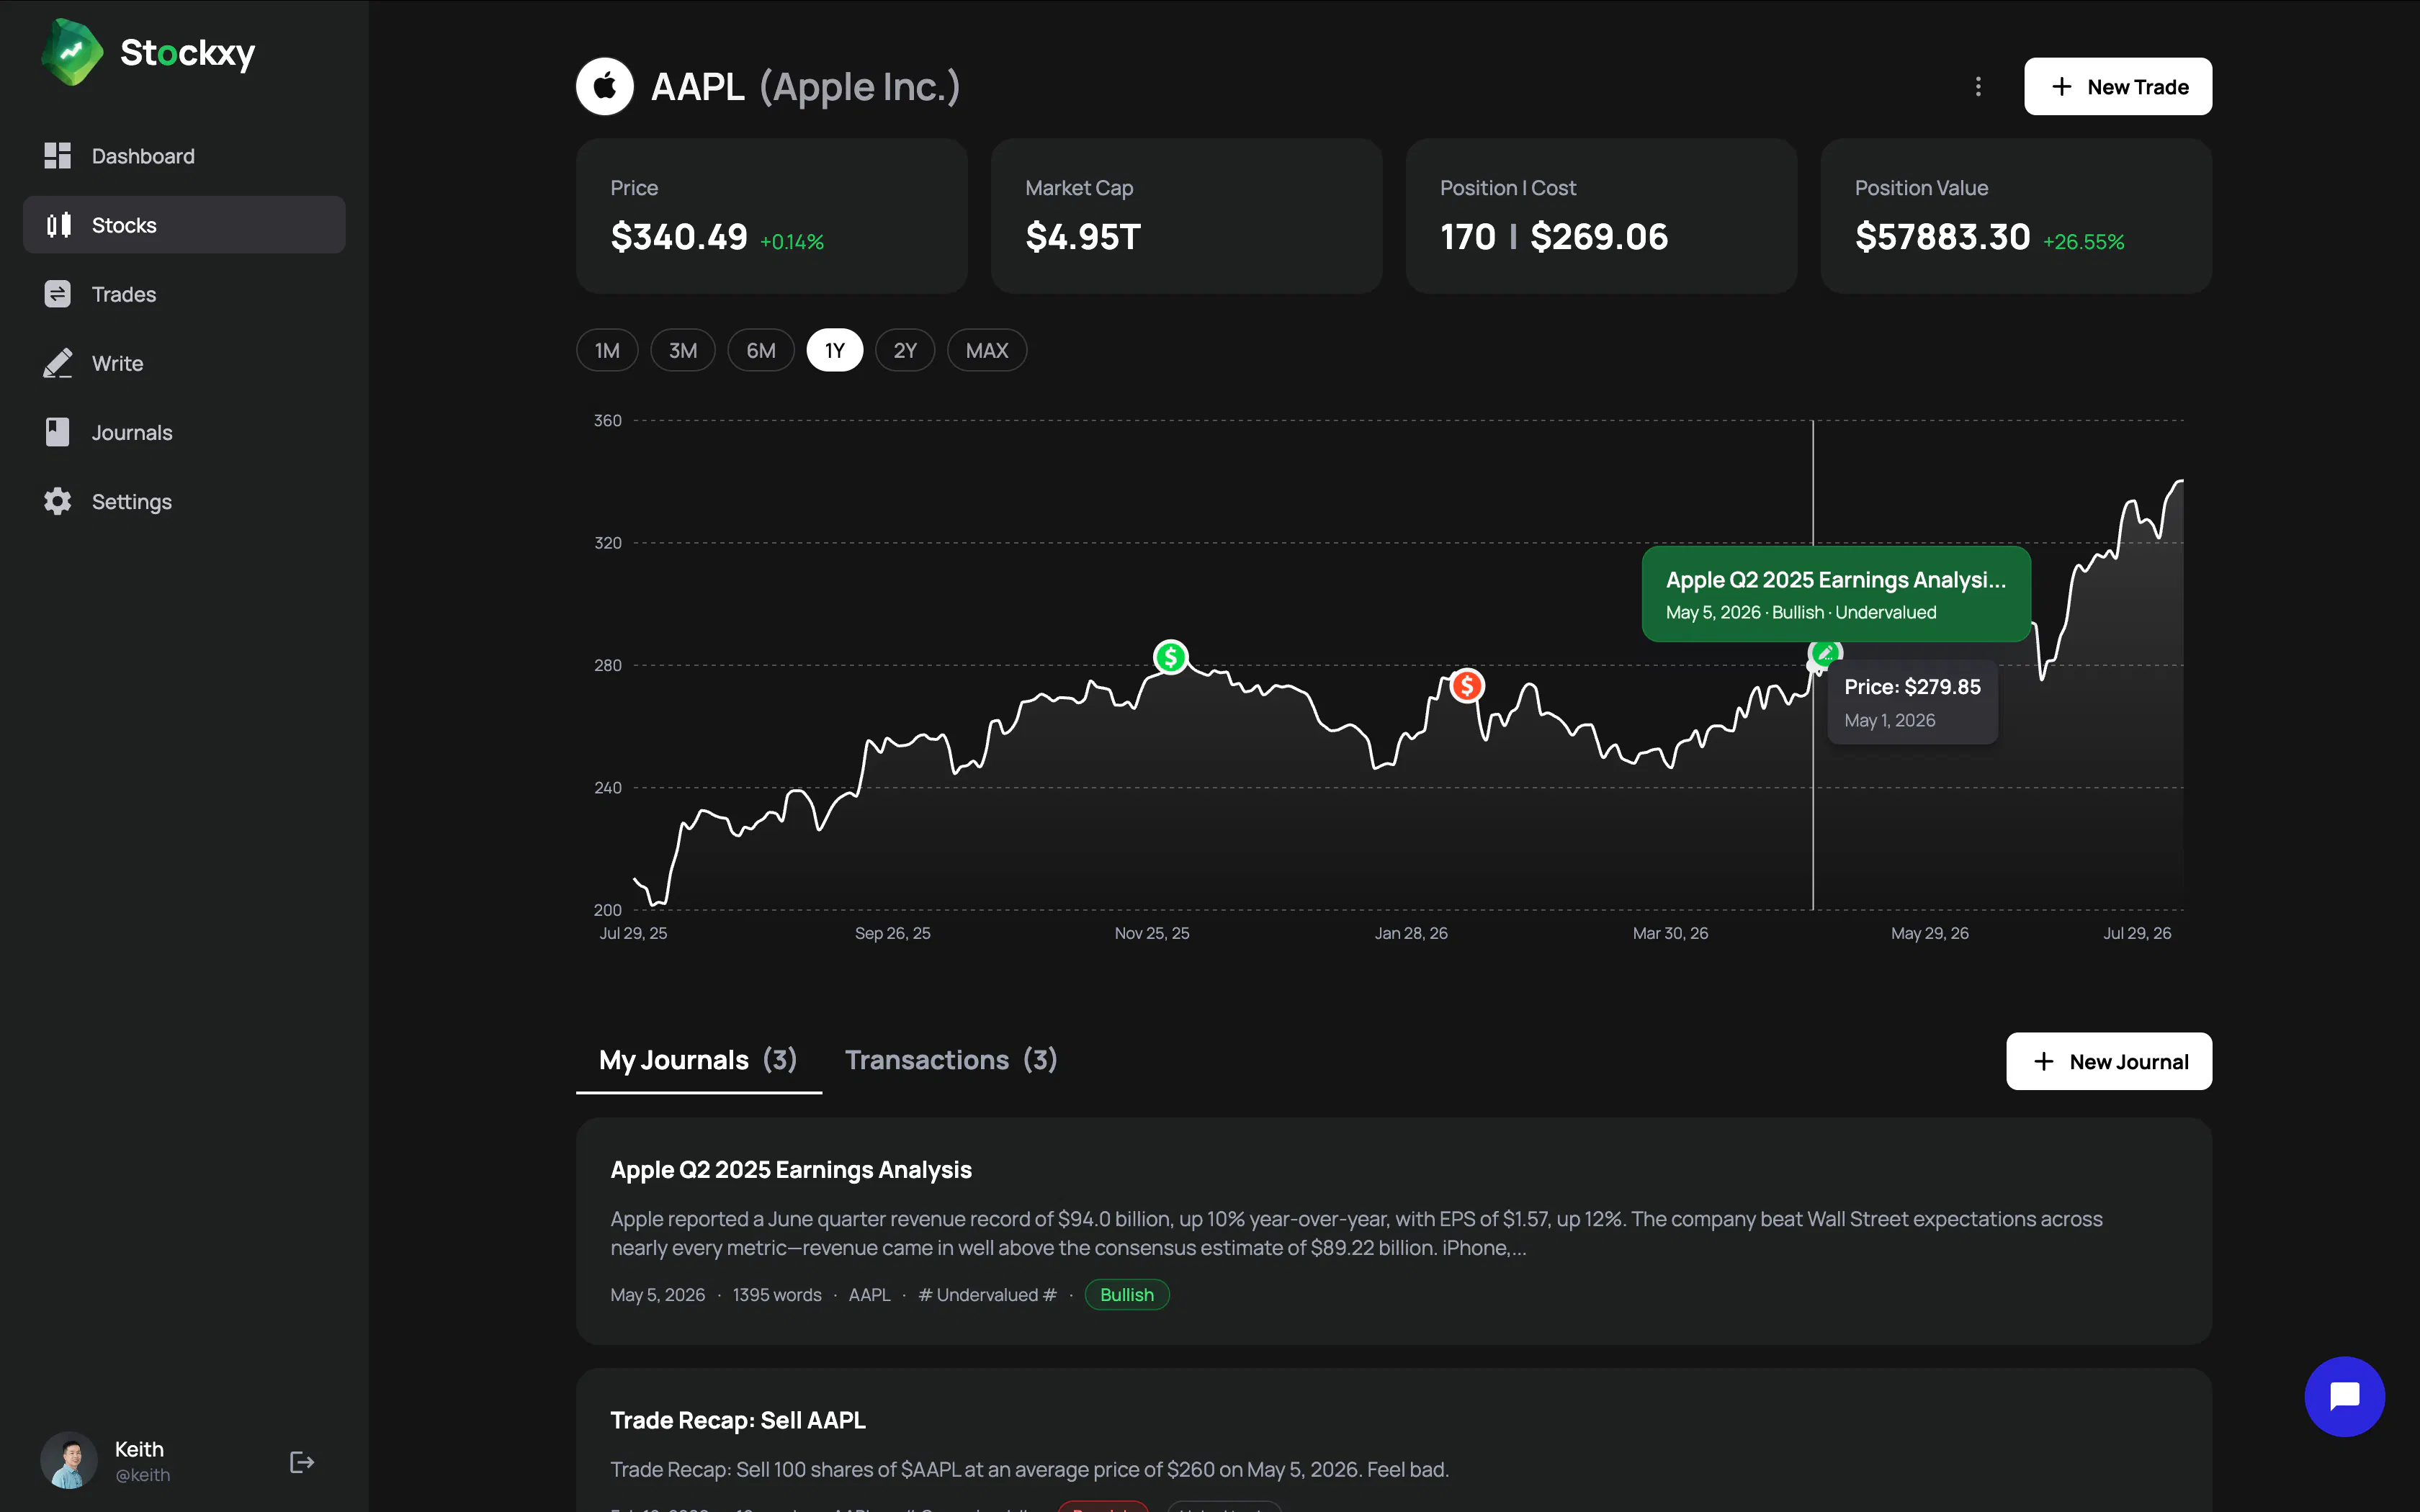
Task: Click the New Trade button
Action: click(x=2118, y=87)
